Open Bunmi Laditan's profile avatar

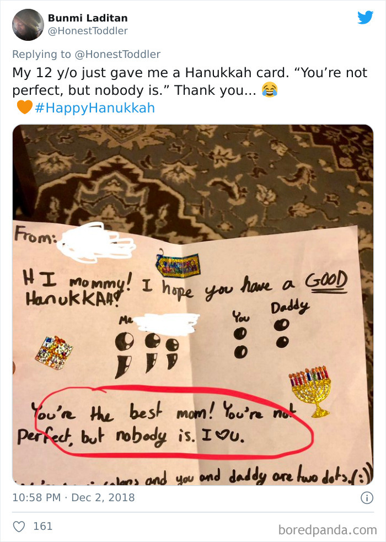pyautogui.click(x=28, y=25)
